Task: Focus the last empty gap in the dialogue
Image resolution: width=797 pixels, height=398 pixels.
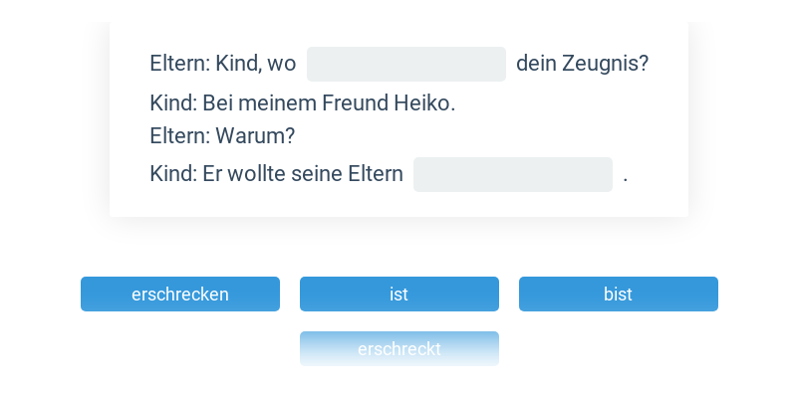Action: click(x=513, y=175)
